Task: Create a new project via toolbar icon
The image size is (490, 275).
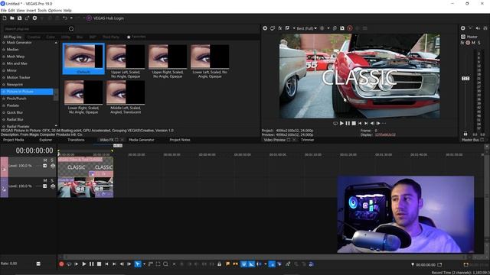Action: click(5, 18)
